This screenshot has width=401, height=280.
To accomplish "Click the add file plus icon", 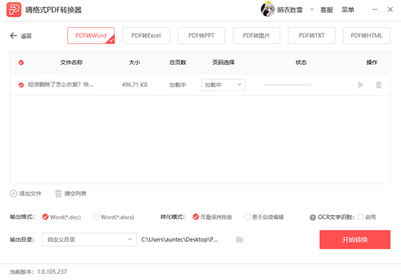I will click(x=13, y=193).
